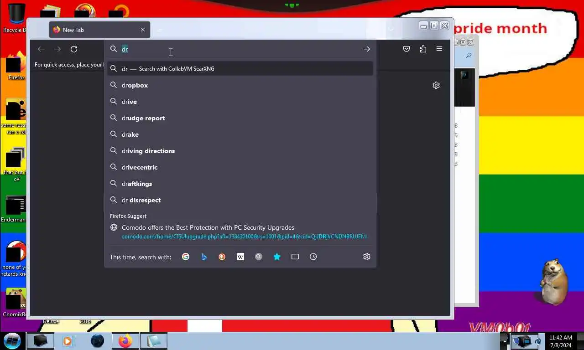The height and width of the screenshot is (350, 584).
Task: Minimize the Firefox window
Action: 423,26
